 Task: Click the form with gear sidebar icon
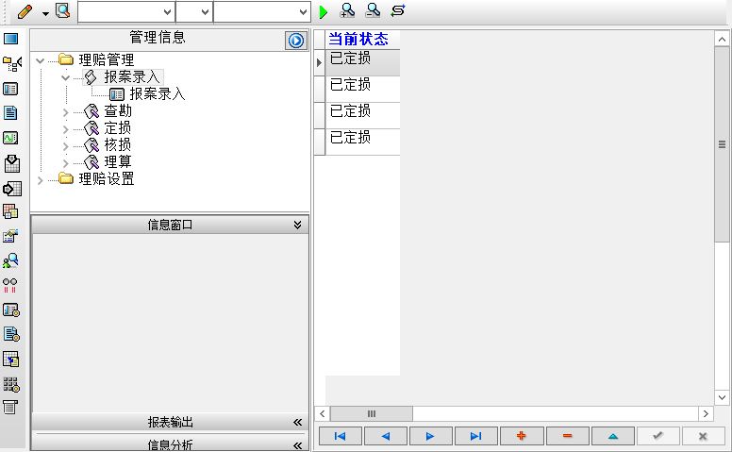(11, 310)
